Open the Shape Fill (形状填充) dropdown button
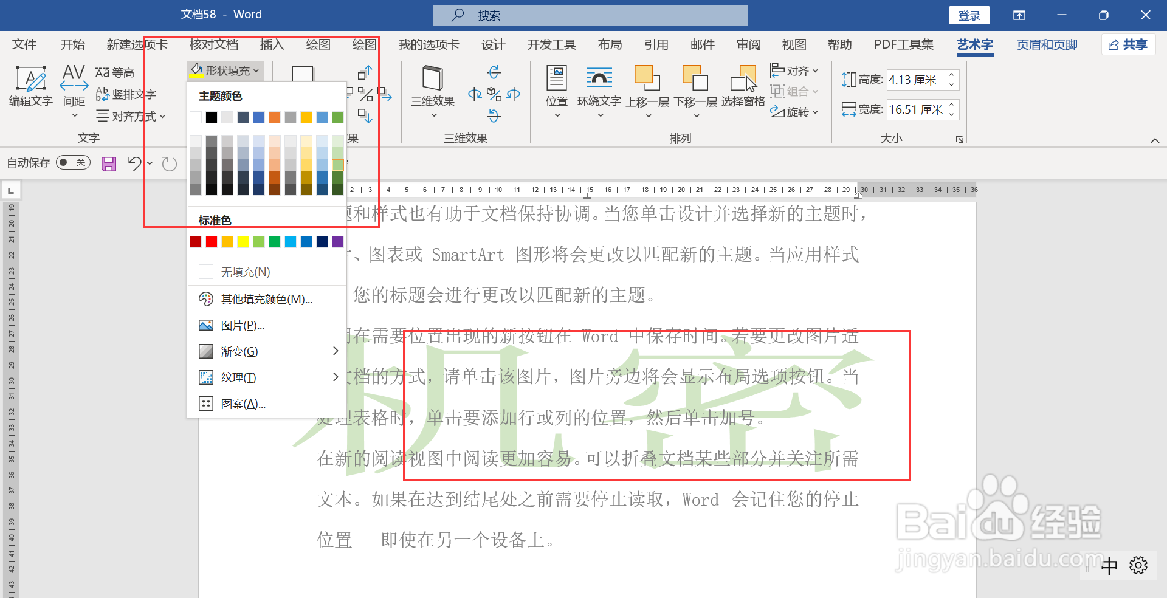Screen dimensions: 1167x598 (x=225, y=70)
